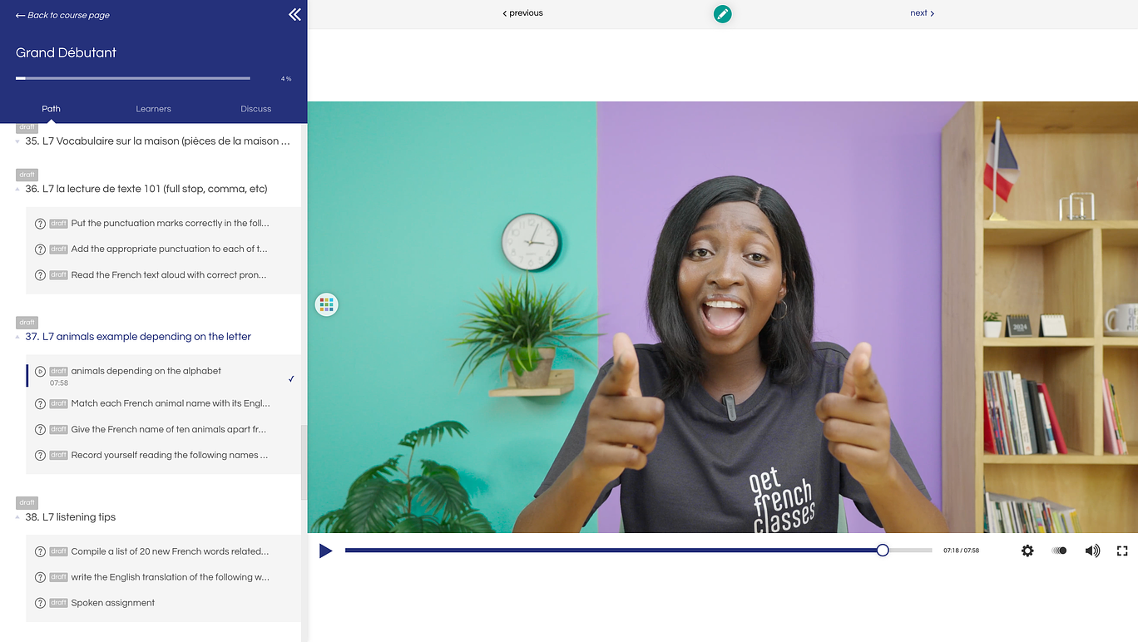
Task: Toggle the autoplay switch in player
Action: [1060, 551]
